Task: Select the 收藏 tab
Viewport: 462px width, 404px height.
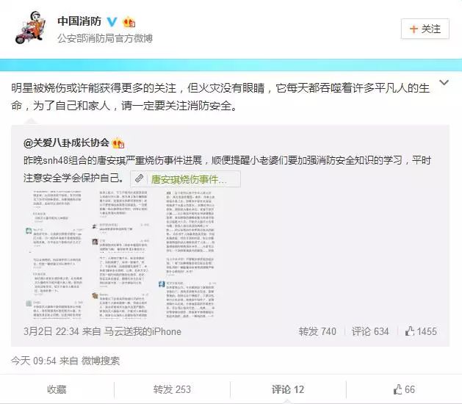Action: coord(57,389)
